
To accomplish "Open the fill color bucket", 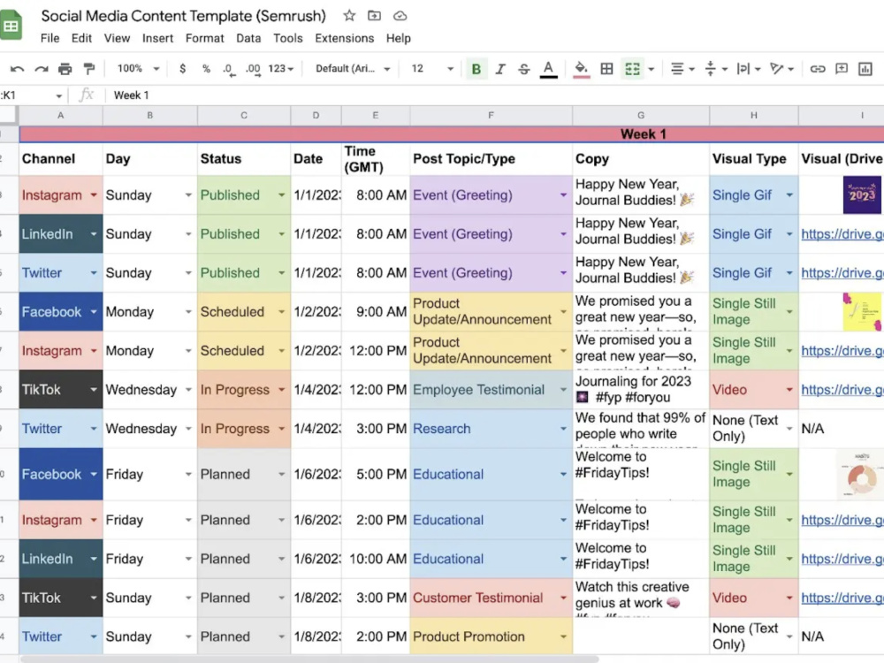I will [582, 69].
